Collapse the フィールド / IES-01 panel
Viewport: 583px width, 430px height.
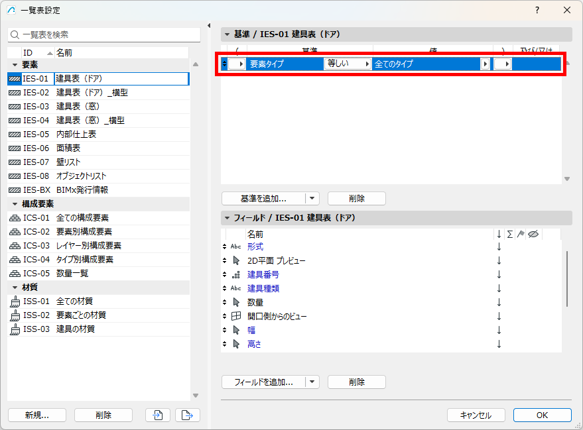(227, 218)
